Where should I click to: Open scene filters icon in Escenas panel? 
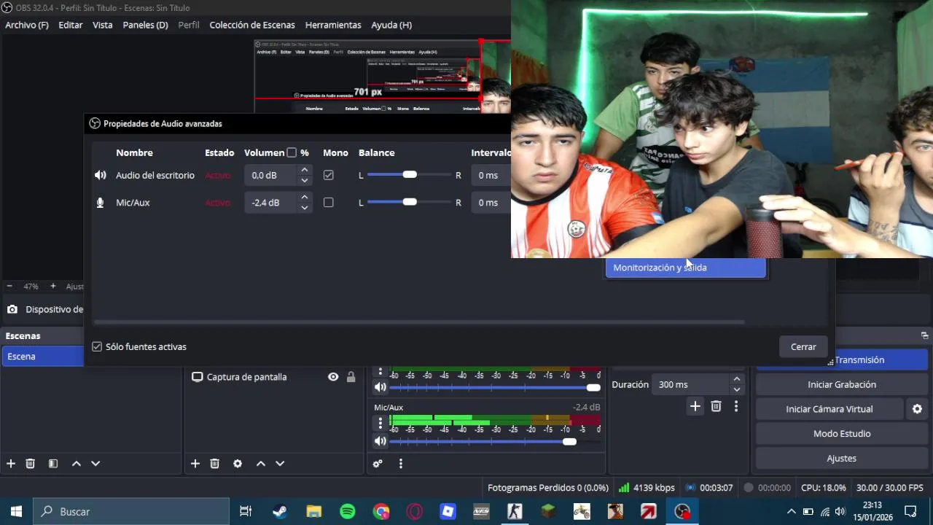[53, 464]
